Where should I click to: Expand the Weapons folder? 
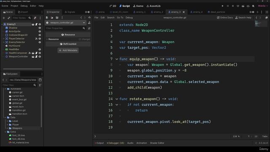8,128
